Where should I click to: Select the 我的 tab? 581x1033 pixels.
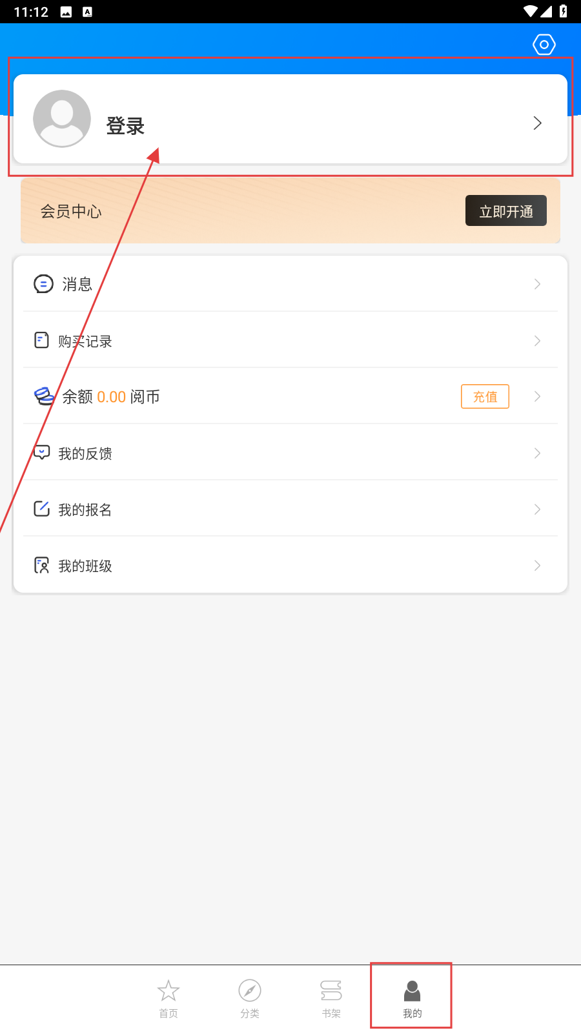click(412, 997)
